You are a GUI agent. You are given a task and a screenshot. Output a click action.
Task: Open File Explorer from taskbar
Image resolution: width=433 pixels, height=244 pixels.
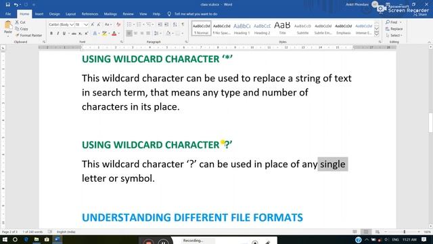click(x=37, y=239)
